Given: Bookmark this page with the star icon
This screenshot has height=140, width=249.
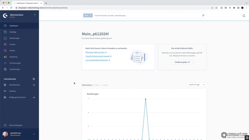Looking at the screenshot, I should click(x=216, y=8).
